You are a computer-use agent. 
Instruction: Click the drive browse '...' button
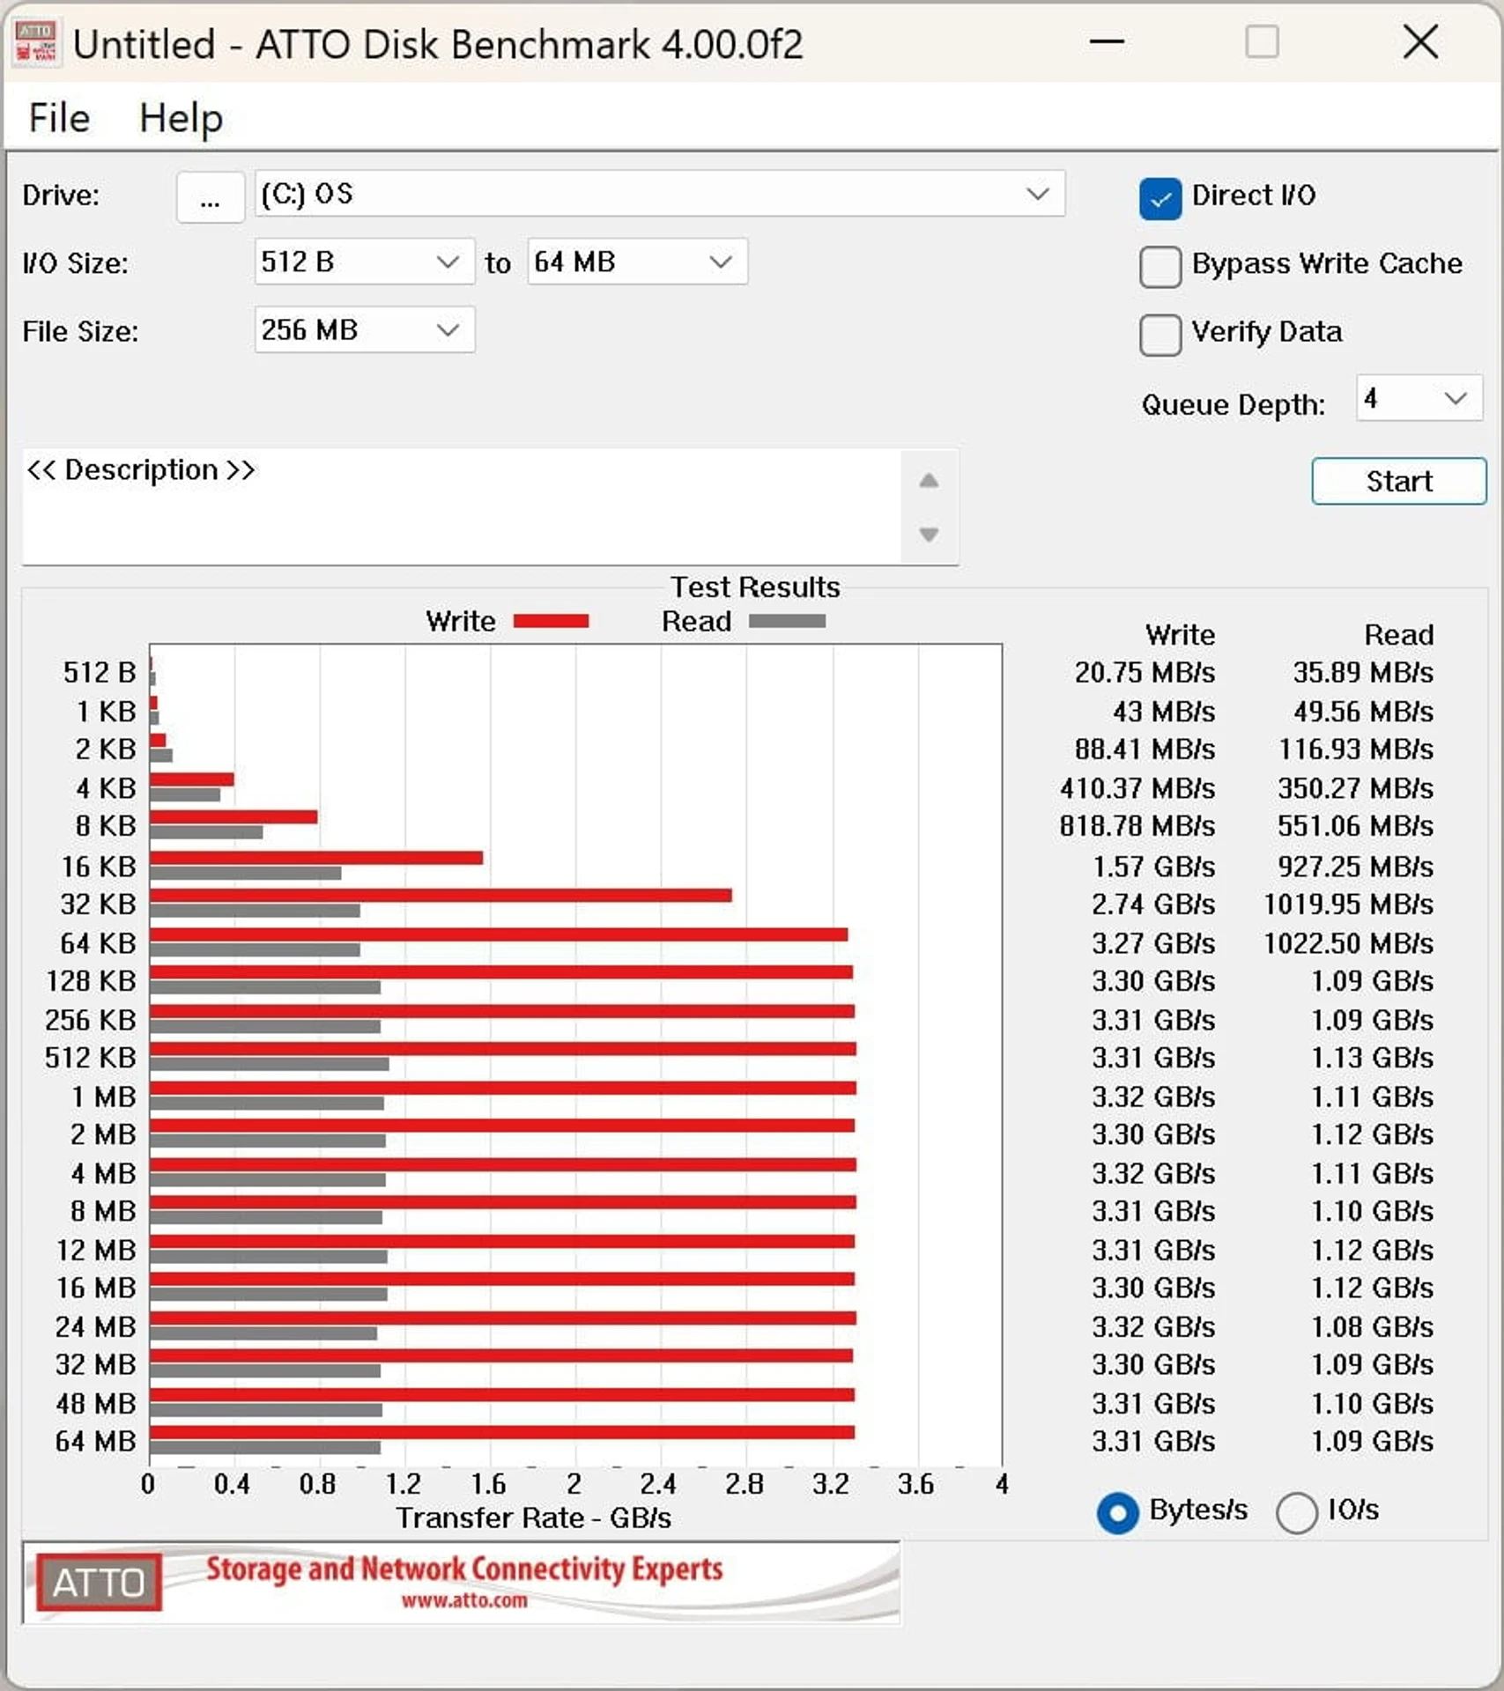210,197
